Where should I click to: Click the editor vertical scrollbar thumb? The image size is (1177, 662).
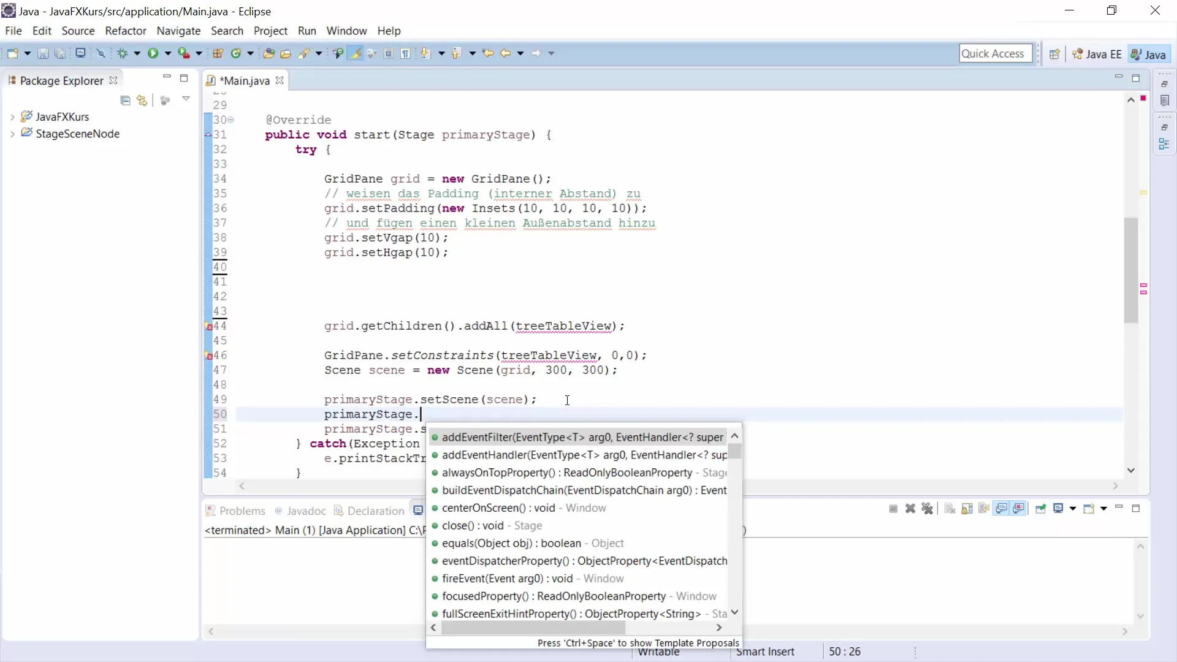click(1131, 270)
